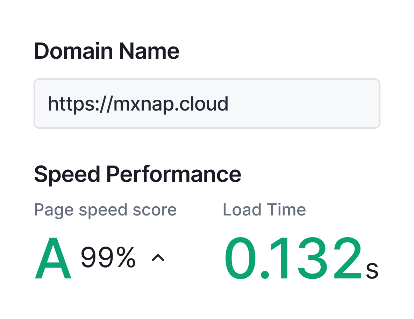Click the word 'Name' in the heading
Image resolution: width=414 pixels, height=319 pixels.
150,51
